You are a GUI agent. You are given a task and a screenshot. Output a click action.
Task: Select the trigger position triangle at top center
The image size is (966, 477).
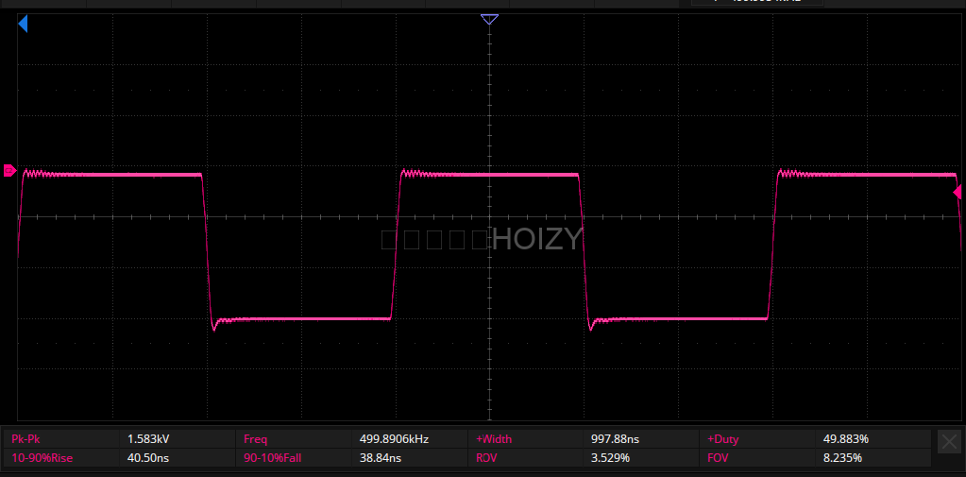[x=489, y=19]
